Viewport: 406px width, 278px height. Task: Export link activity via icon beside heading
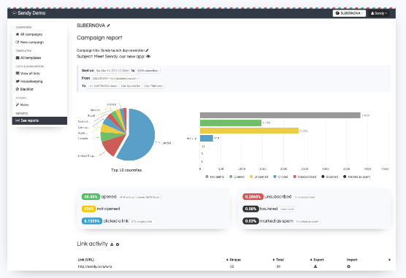point(112,244)
